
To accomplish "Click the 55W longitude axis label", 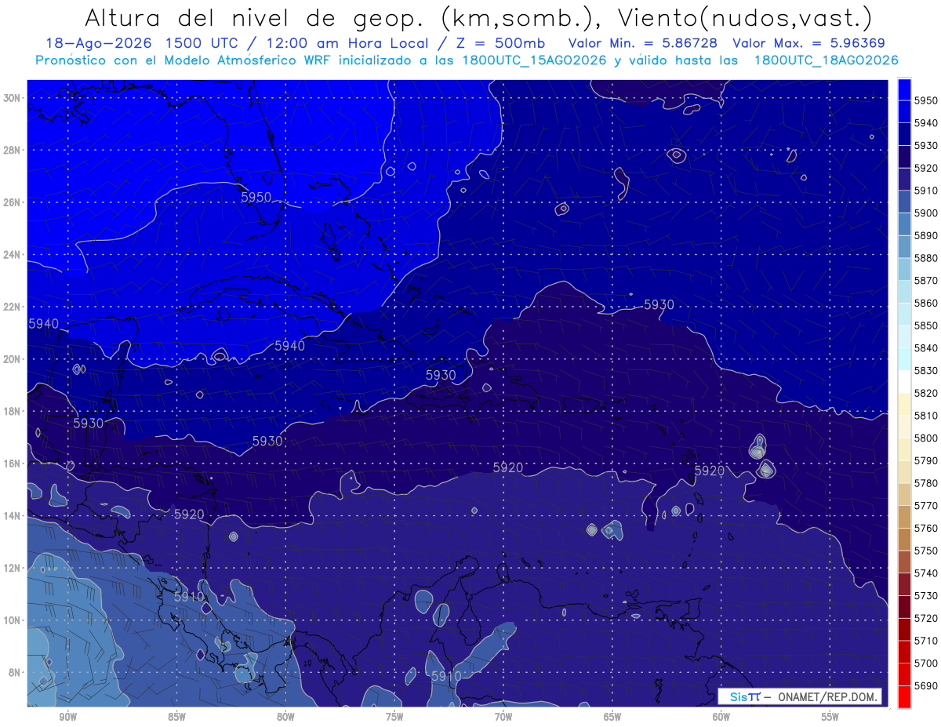I will (830, 717).
